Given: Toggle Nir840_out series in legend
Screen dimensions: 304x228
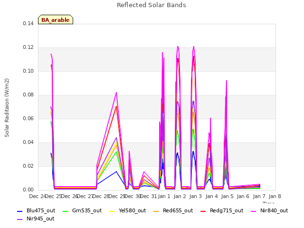Looking at the screenshot, I should click(x=269, y=210).
